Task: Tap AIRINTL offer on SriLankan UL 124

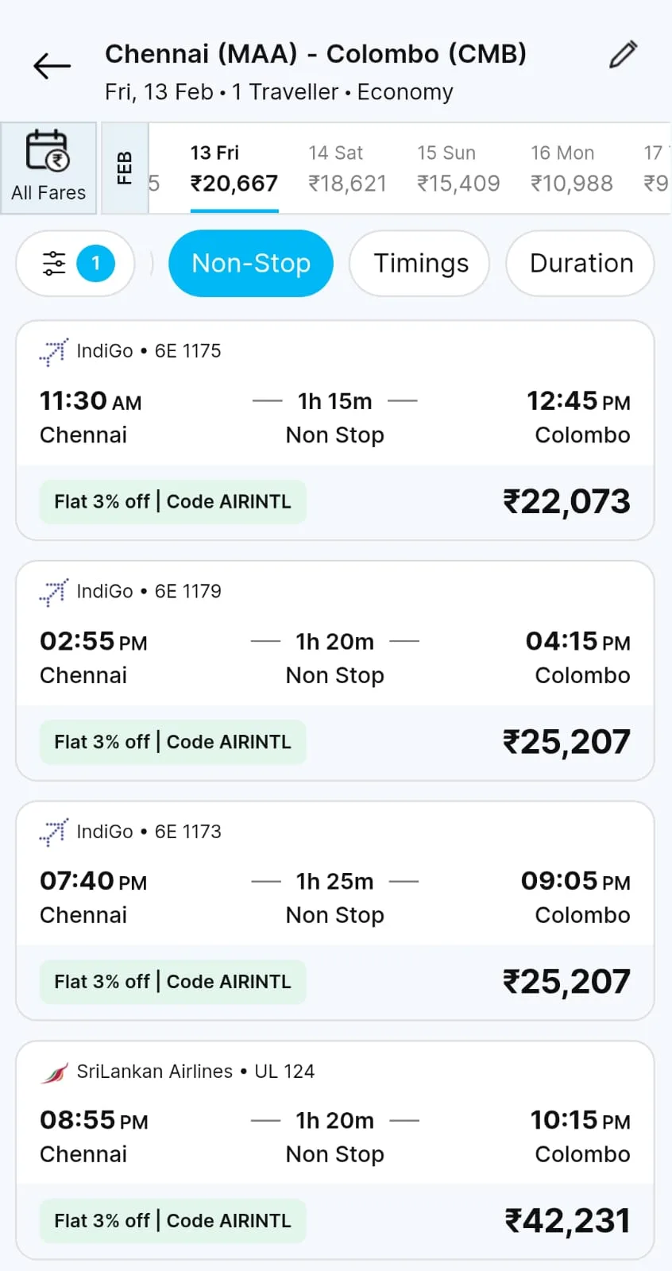Action: (173, 1221)
